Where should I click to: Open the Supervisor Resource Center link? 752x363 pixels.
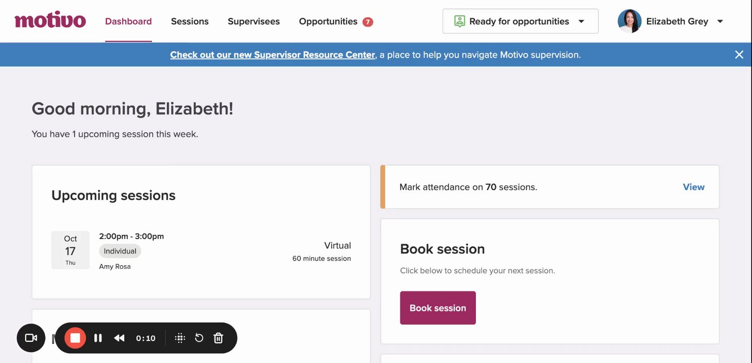(x=273, y=54)
